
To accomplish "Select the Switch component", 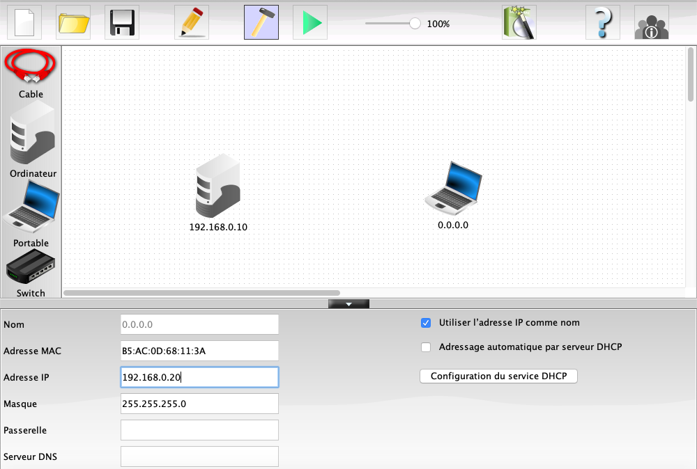I will (x=31, y=268).
